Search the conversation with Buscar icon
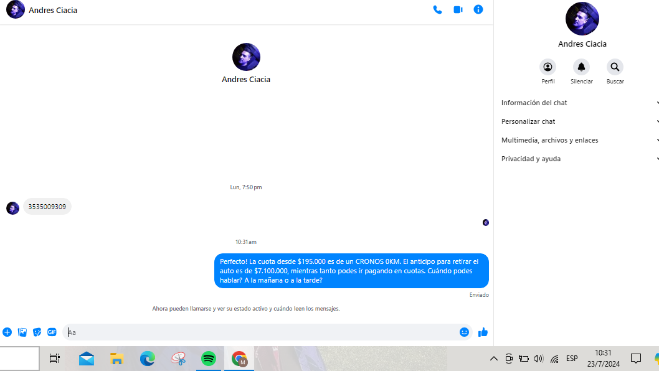The height and width of the screenshot is (371, 659). coord(615,67)
